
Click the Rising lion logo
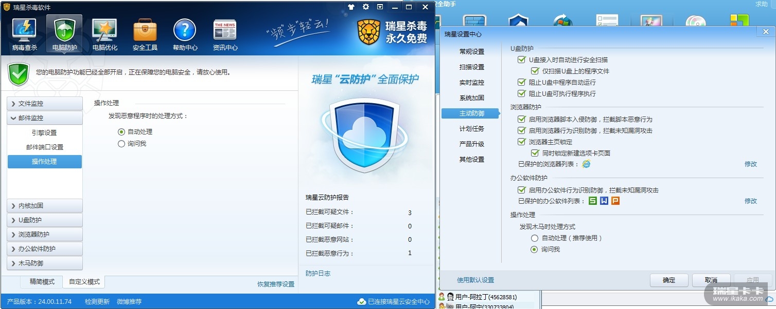368,32
